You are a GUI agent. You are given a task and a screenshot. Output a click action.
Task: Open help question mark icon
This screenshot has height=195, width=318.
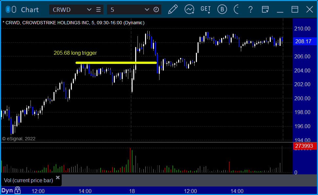(250, 10)
